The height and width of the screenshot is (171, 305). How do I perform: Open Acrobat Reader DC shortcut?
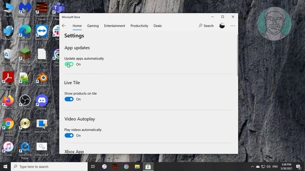(x=8, y=81)
